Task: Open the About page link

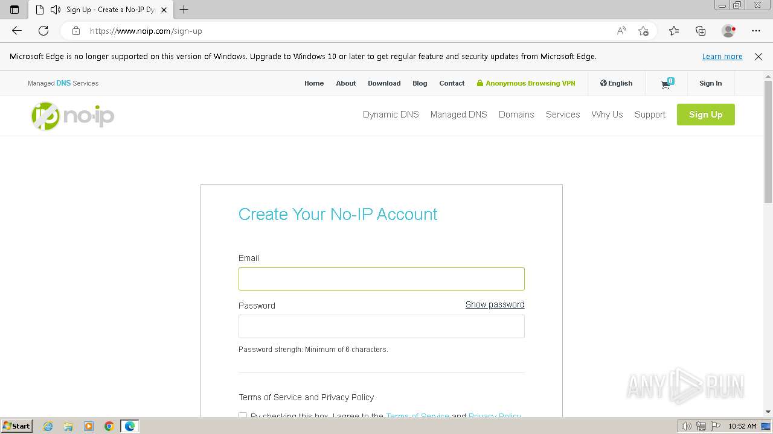Action: coord(346,83)
